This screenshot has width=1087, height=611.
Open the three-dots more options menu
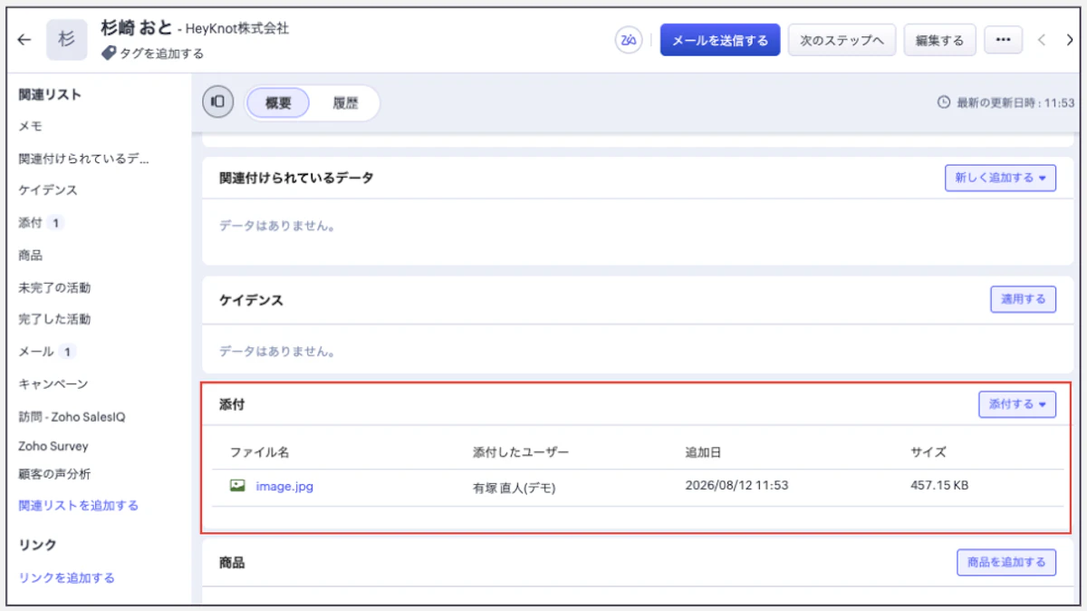(1003, 40)
